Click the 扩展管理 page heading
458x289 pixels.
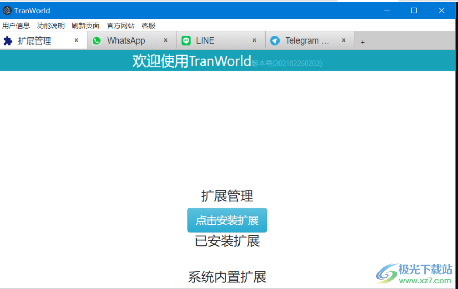(x=227, y=196)
